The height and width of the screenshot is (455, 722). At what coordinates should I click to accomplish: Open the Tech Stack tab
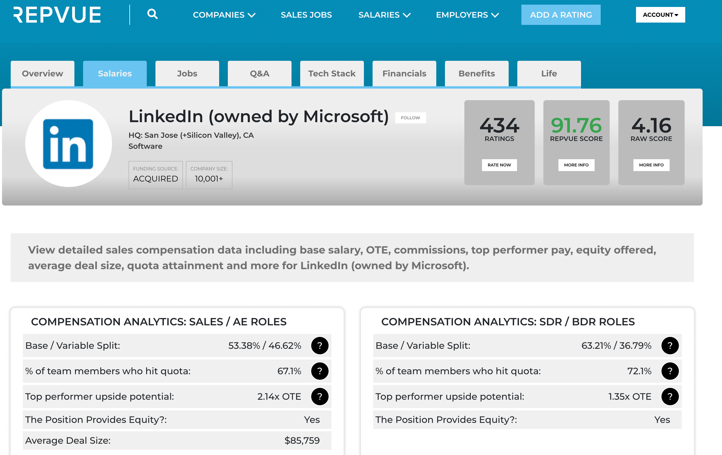click(332, 74)
